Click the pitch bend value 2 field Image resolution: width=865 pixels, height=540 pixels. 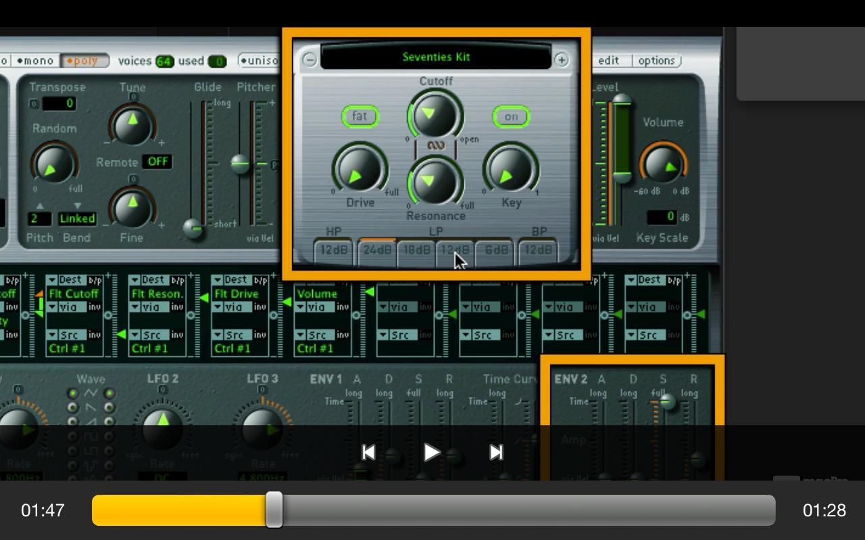[40, 219]
